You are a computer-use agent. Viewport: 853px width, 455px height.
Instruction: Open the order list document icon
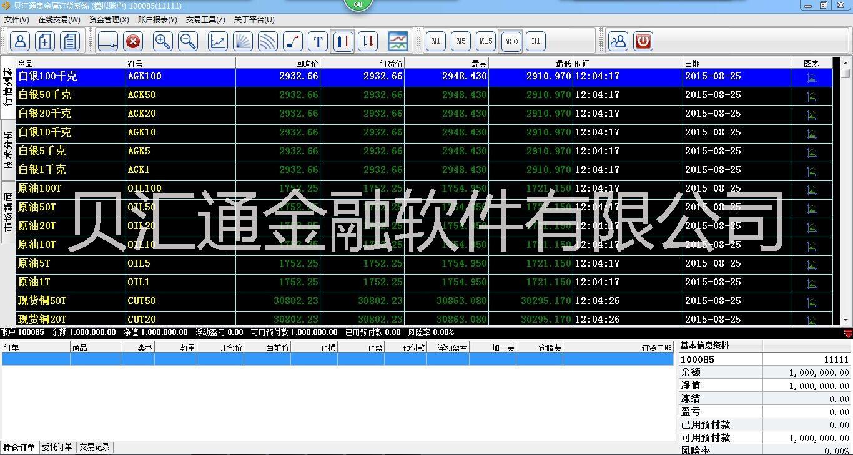point(70,42)
